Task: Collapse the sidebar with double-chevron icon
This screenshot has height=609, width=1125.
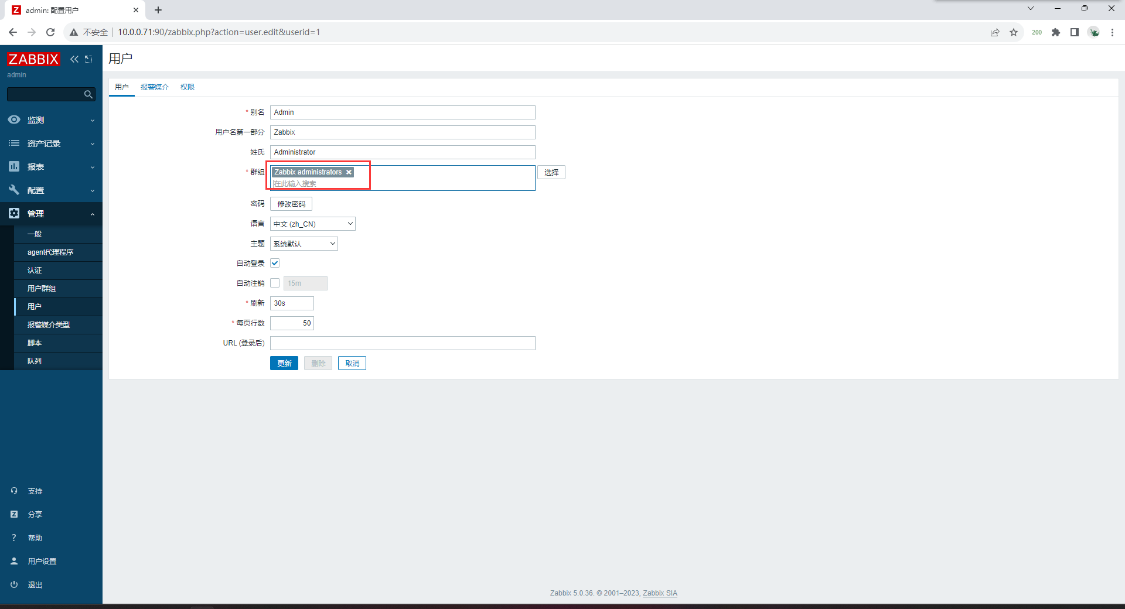Action: coord(74,59)
